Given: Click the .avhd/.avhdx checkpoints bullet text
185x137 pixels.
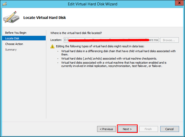Looking at the screenshot, I should [x=109, y=59].
